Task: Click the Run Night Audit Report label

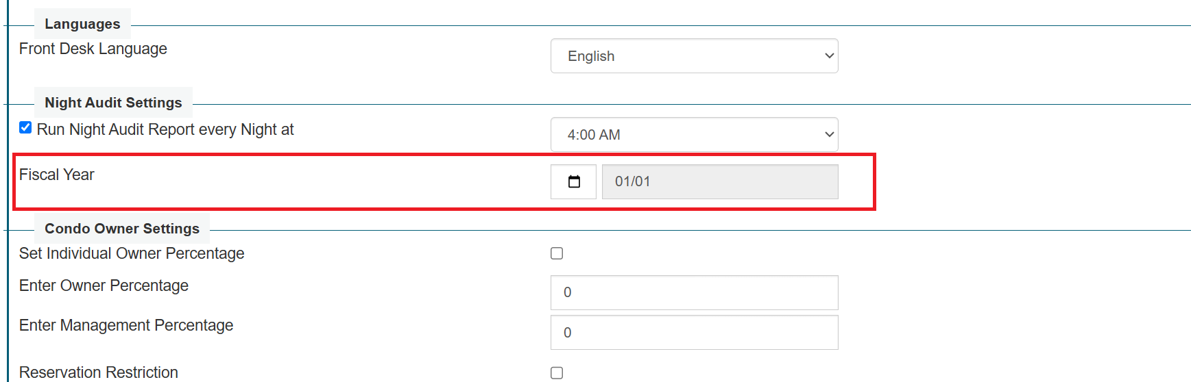Action: point(165,129)
